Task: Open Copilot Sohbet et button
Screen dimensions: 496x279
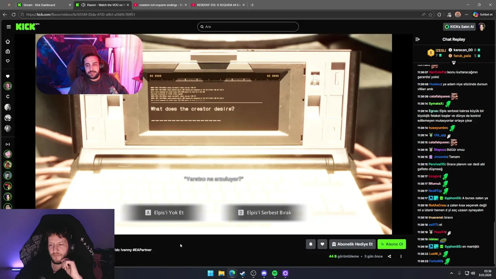Action: click(483, 14)
